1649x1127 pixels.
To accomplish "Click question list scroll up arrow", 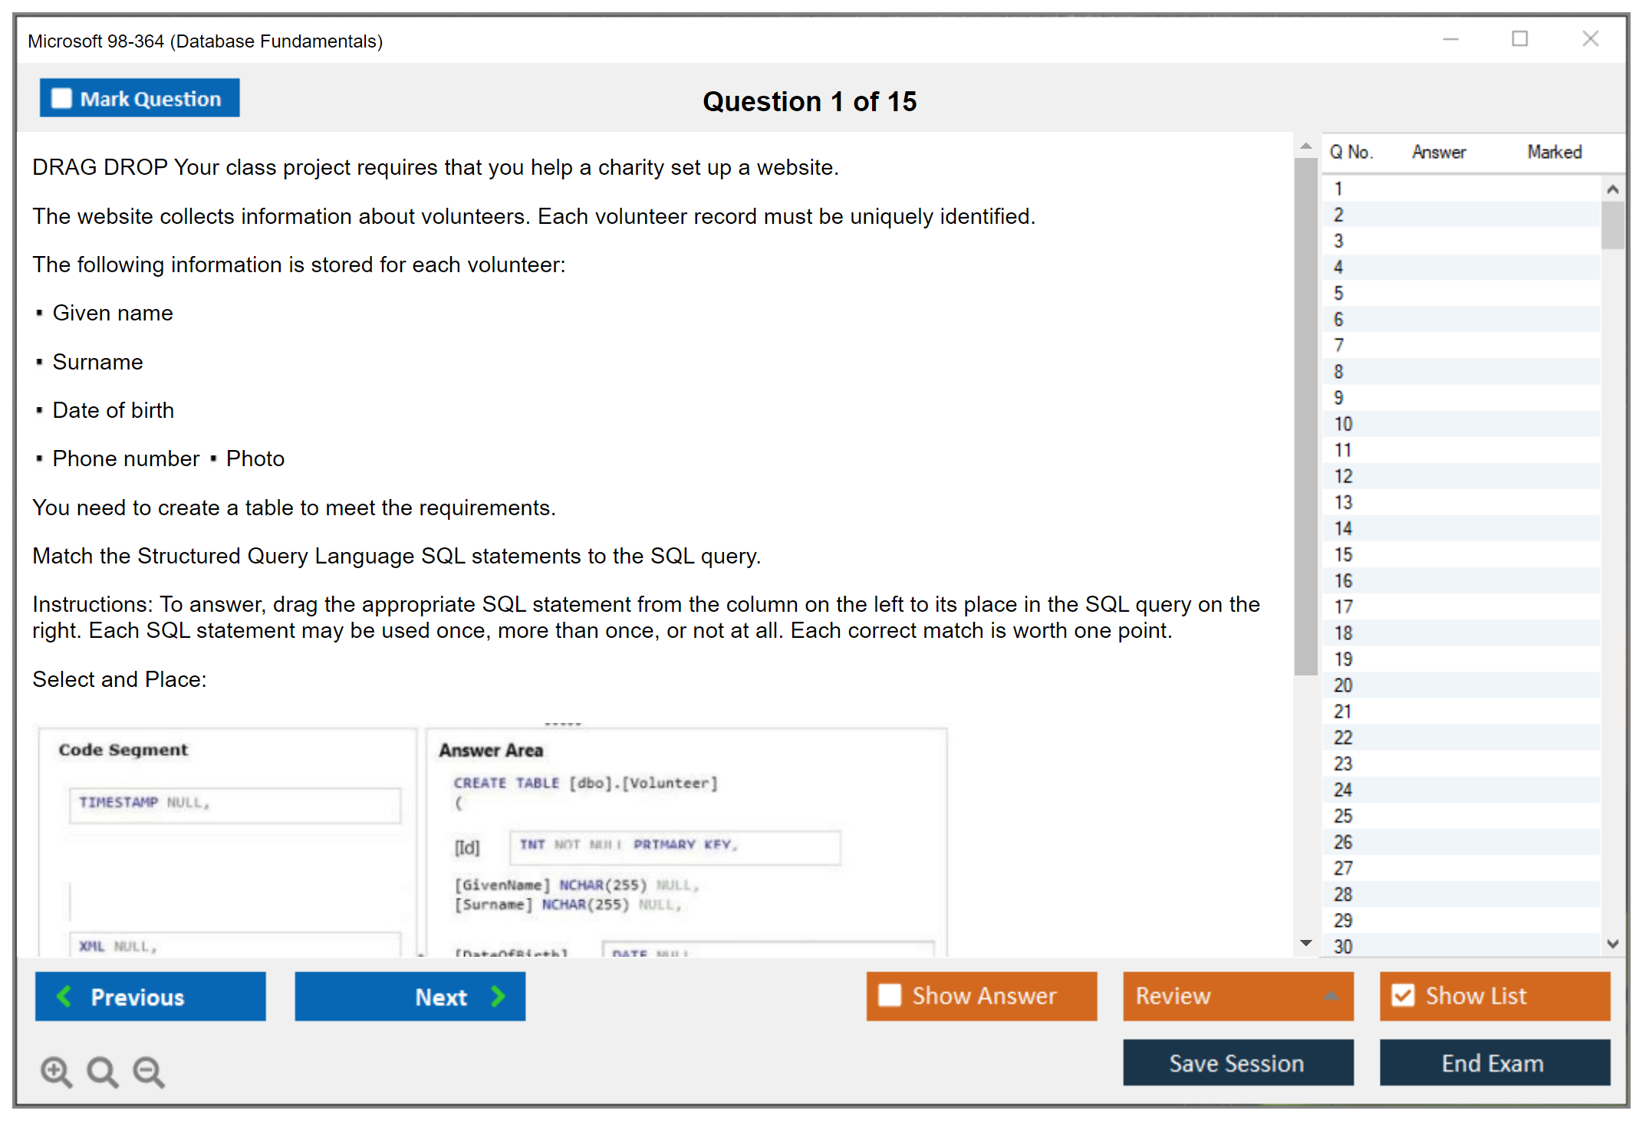I will click(1612, 189).
